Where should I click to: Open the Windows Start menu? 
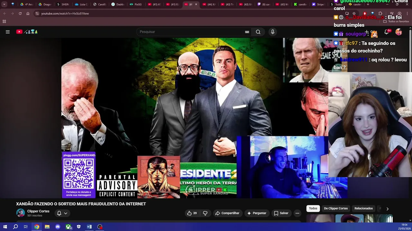pos(5,227)
